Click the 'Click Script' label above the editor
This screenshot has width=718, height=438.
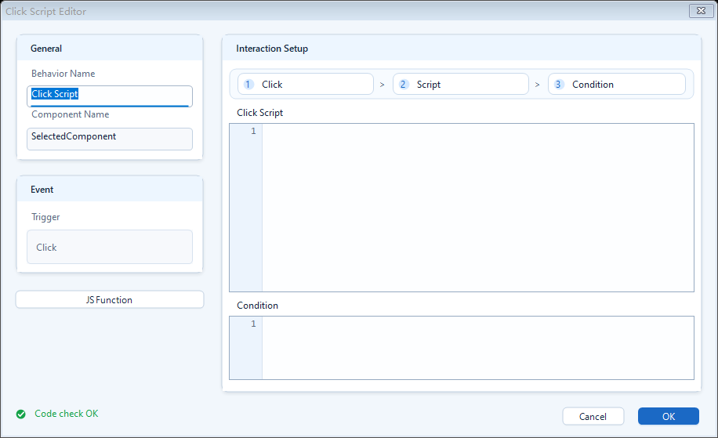click(x=259, y=113)
